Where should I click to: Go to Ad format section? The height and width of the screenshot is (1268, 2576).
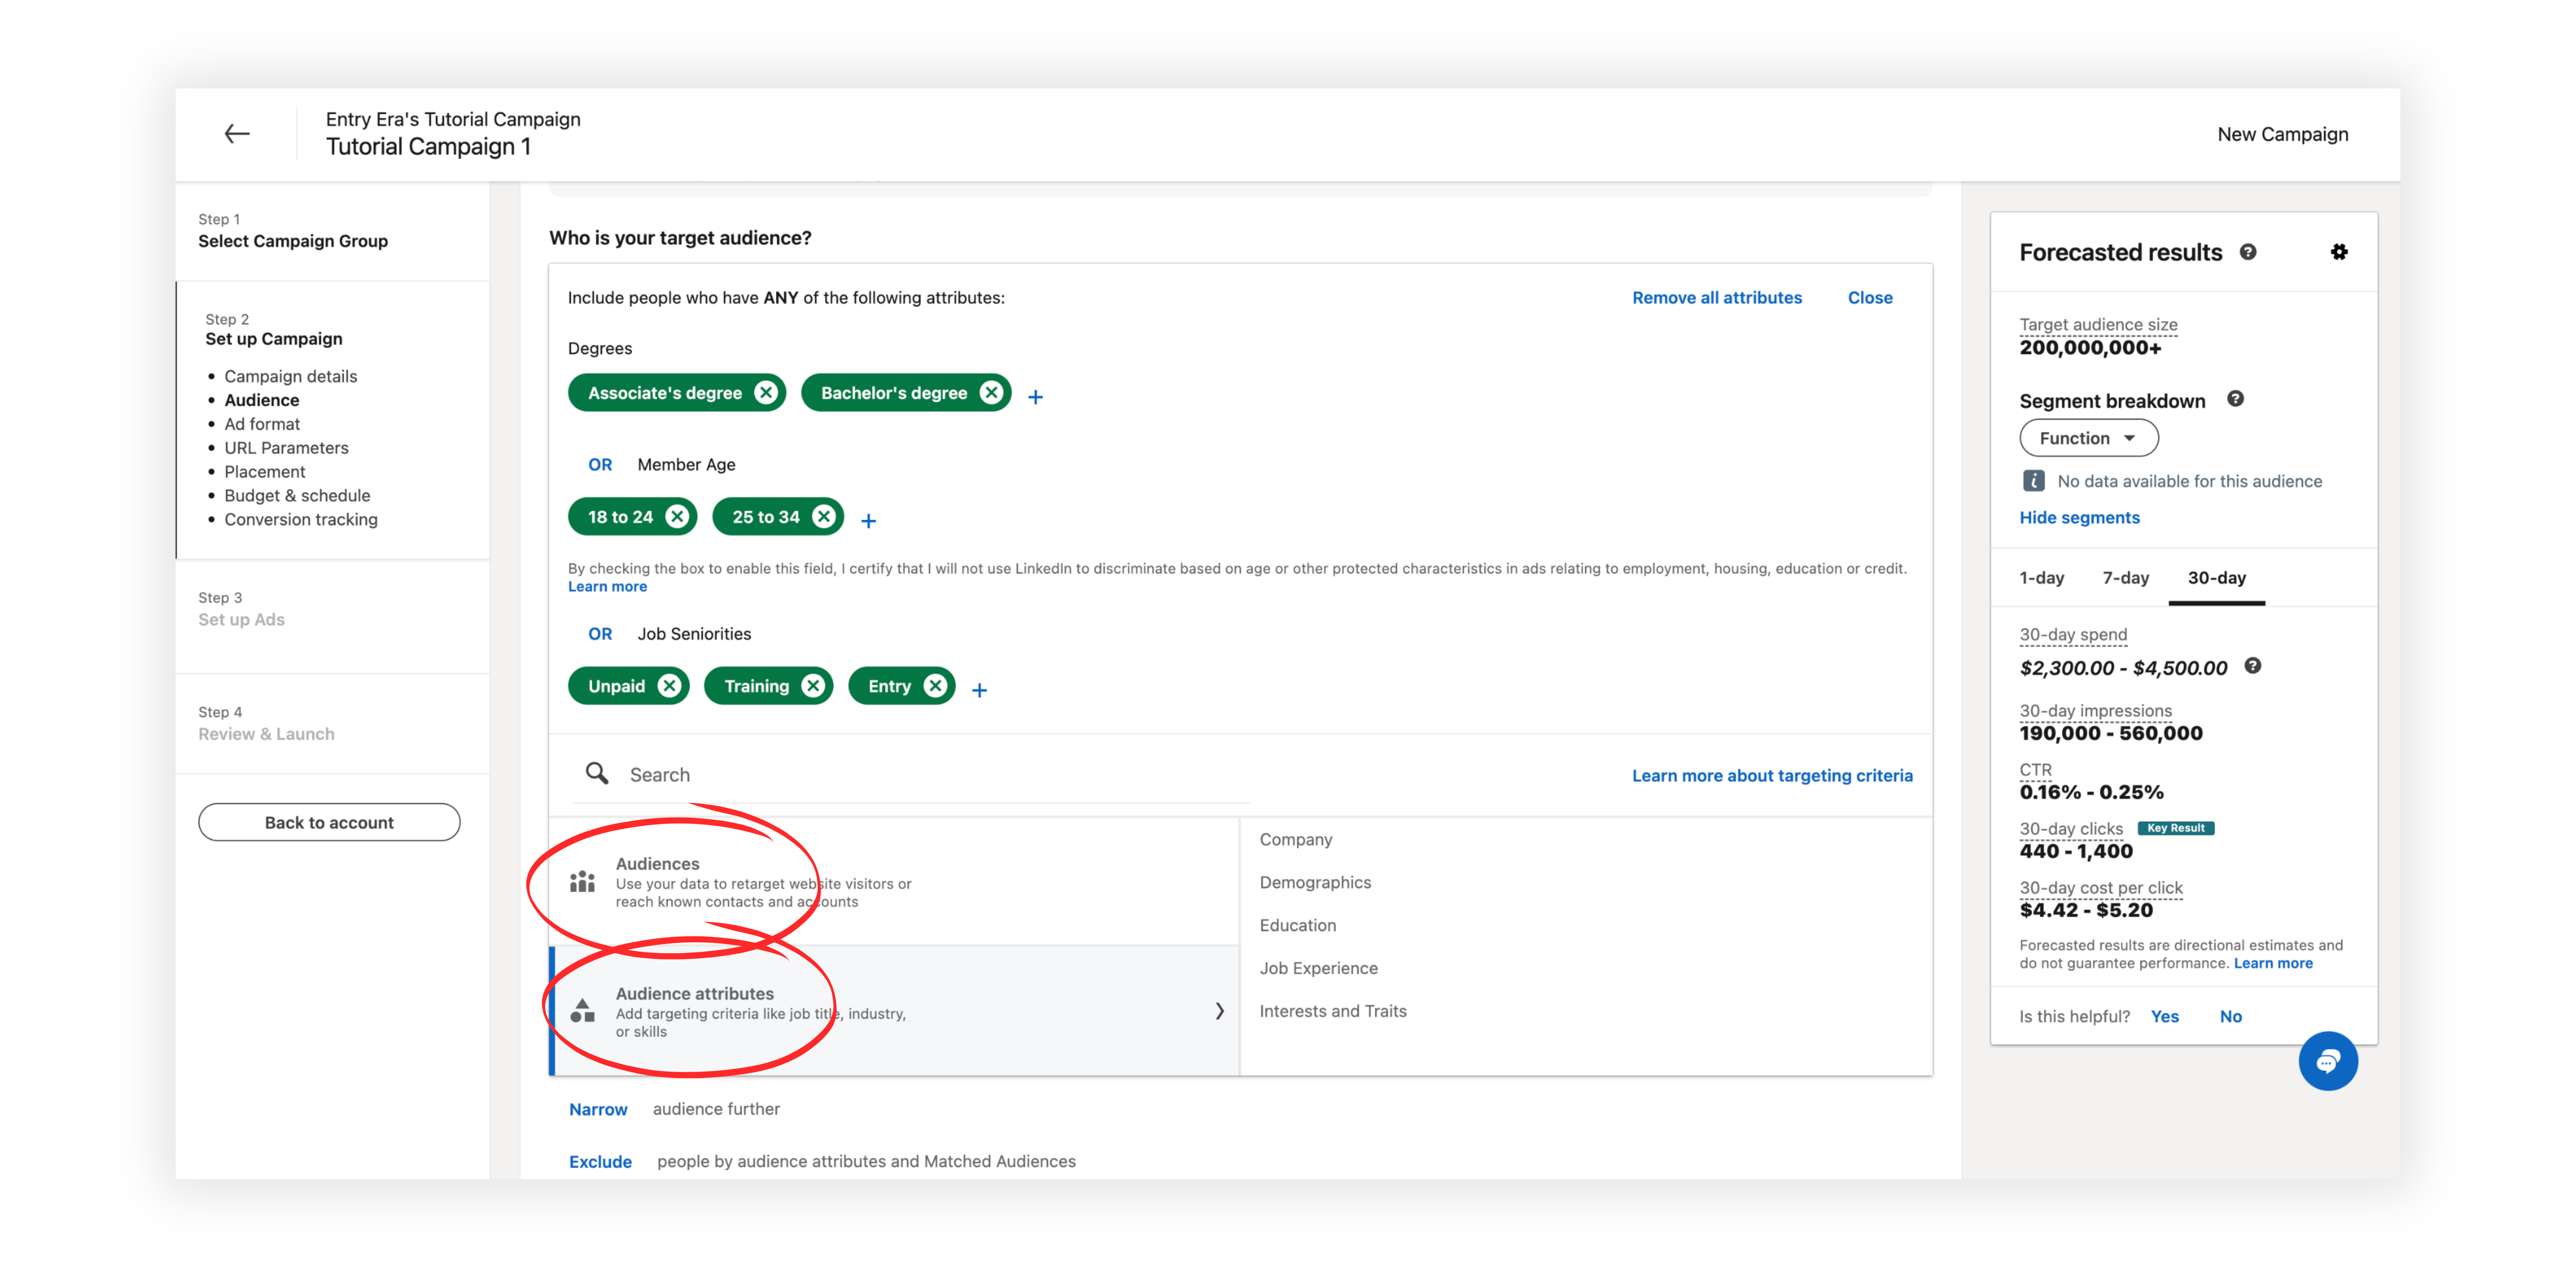(x=262, y=424)
